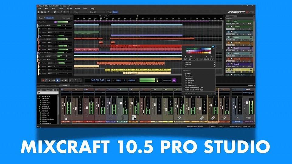
Task: Toggle the 2.1. Crash checkbox in list
Action: 41,101
